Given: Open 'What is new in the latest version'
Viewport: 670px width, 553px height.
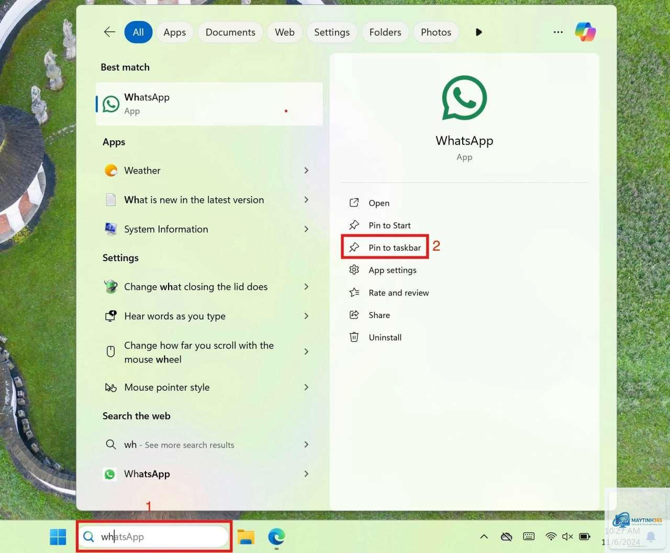Looking at the screenshot, I should pyautogui.click(x=209, y=200).
